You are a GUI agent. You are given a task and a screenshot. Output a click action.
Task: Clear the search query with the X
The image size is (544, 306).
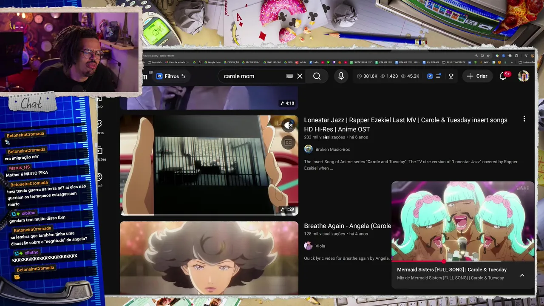[300, 76]
